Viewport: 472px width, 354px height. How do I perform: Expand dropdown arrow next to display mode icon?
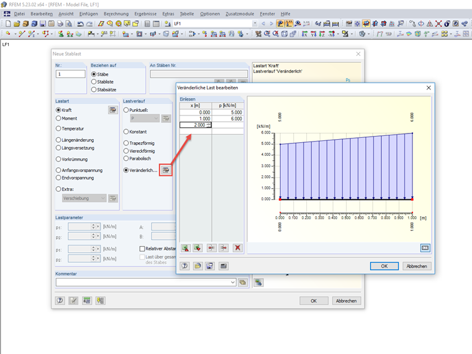368,34
